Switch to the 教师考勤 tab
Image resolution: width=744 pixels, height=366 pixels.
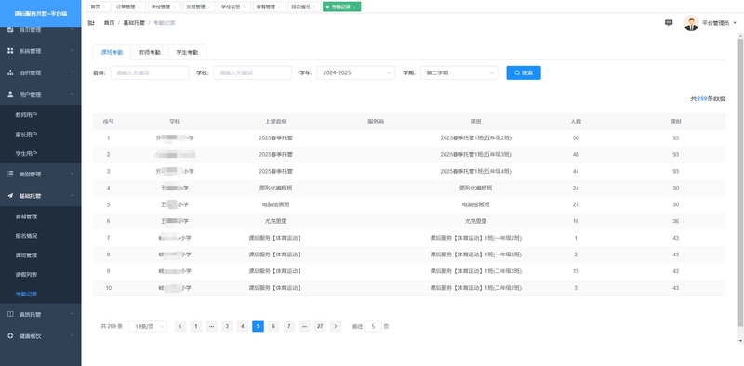(150, 53)
